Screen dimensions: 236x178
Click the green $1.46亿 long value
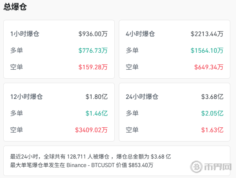point(97,113)
